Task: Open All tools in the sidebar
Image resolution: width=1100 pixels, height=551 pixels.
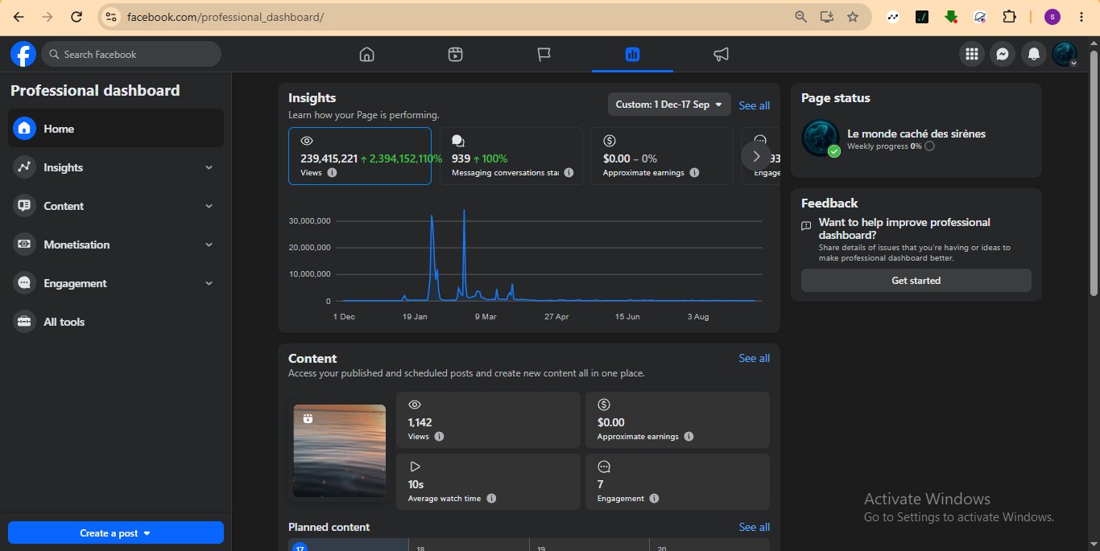Action: 116,322
